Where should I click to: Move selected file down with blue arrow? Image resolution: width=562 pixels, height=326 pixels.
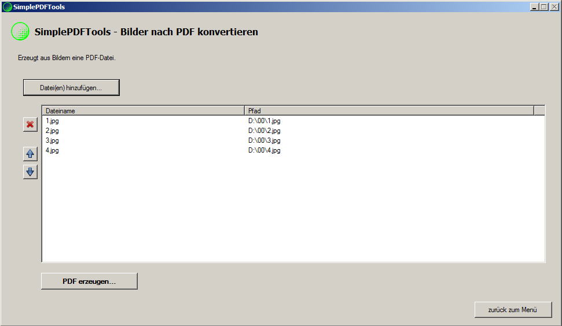(x=30, y=172)
